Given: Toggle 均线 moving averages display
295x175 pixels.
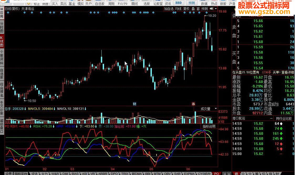Looking at the screenshot, I should pos(178,9).
